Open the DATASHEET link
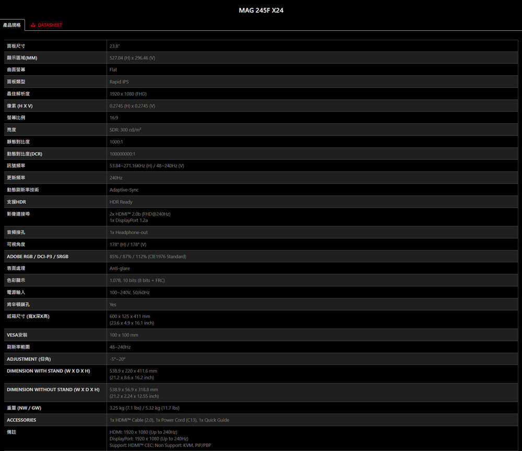 [50, 25]
